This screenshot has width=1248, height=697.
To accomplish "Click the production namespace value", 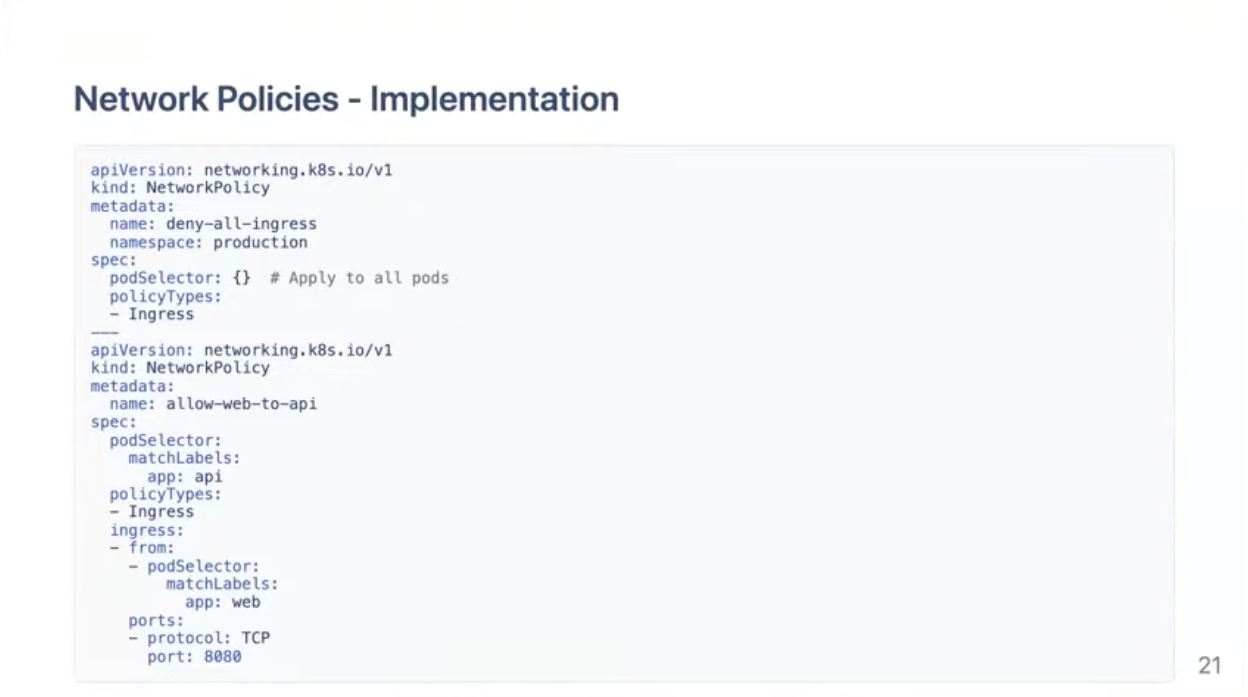I will pyautogui.click(x=260, y=242).
